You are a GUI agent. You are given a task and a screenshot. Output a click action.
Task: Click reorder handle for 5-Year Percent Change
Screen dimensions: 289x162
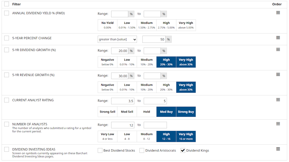278,38
